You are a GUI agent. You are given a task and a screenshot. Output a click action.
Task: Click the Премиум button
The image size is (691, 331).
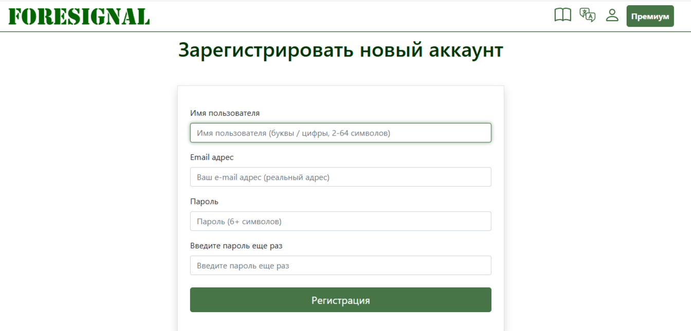pos(650,16)
